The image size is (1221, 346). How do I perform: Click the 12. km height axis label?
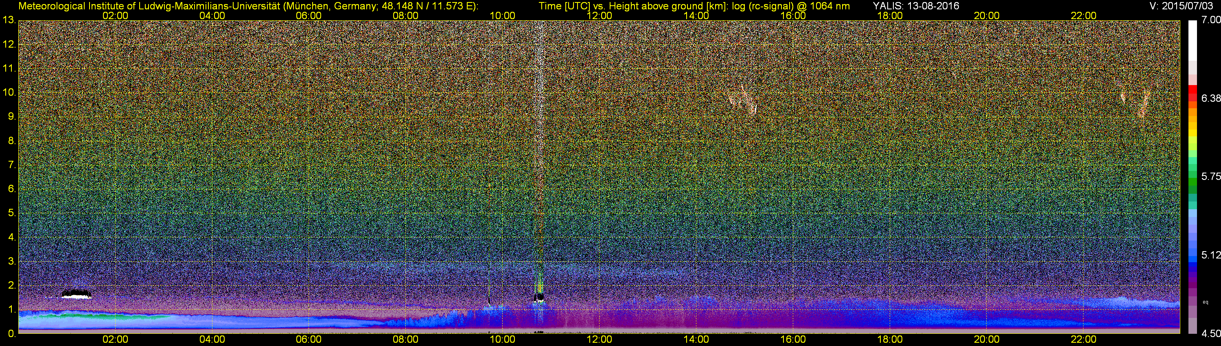(x=9, y=44)
